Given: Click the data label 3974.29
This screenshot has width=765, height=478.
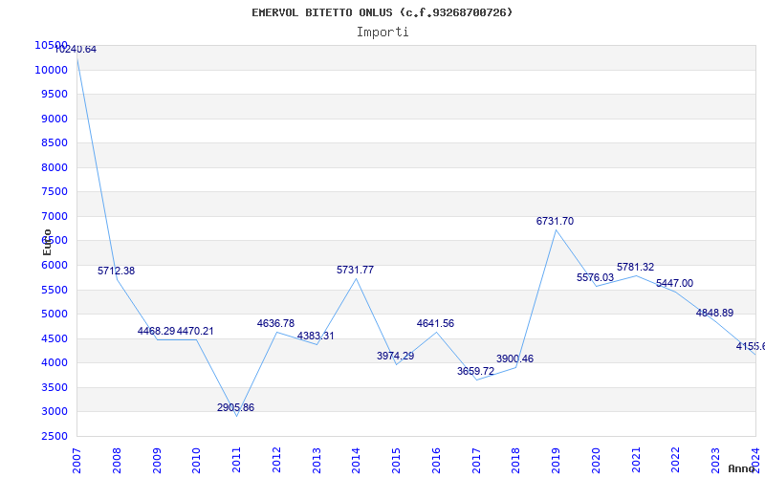Looking at the screenshot, I should [395, 356].
